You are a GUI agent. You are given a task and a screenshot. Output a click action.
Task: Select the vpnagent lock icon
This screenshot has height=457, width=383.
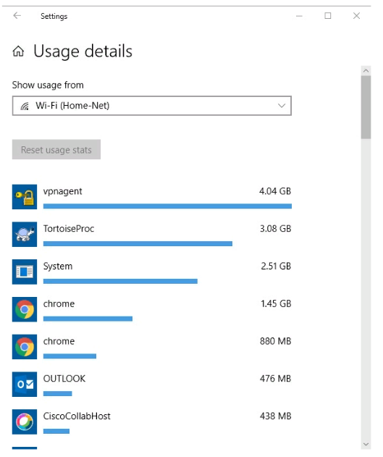(25, 197)
